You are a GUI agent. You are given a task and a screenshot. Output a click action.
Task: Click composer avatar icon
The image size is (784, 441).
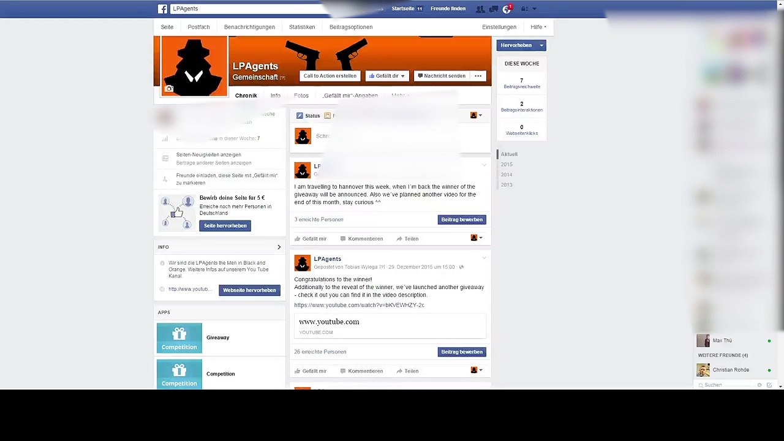pos(303,136)
